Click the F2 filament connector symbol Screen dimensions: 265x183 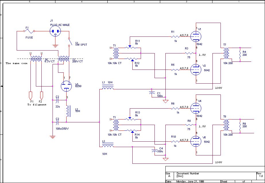pyautogui.click(x=42, y=95)
